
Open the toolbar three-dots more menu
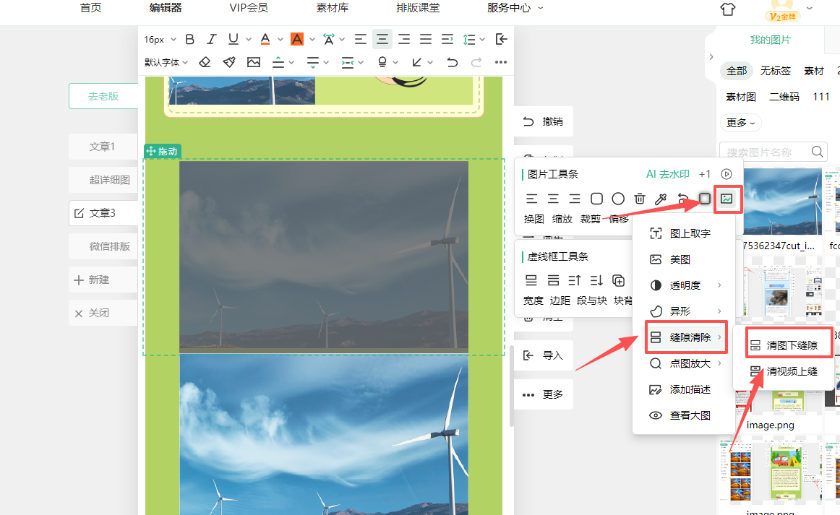pyautogui.click(x=501, y=62)
